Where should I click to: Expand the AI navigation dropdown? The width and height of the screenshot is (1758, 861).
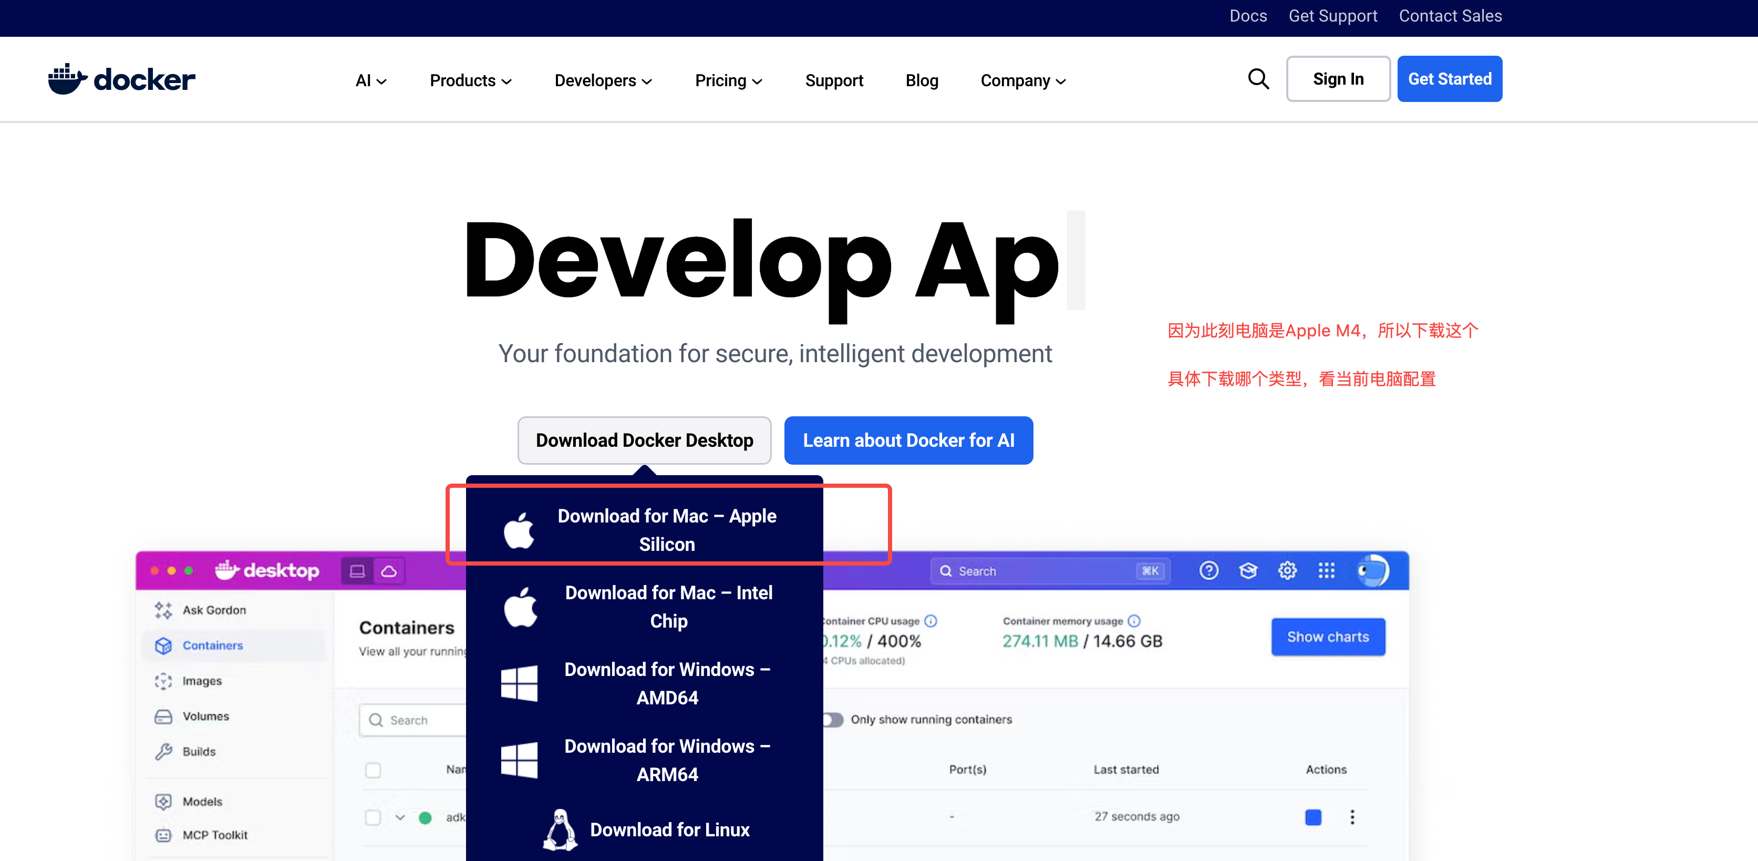click(x=370, y=80)
